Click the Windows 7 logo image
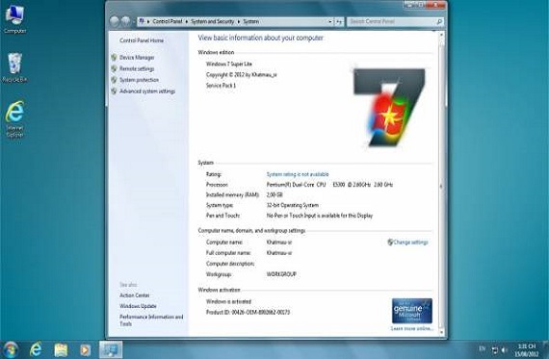Viewport: 549px width, 359px height. (389, 107)
